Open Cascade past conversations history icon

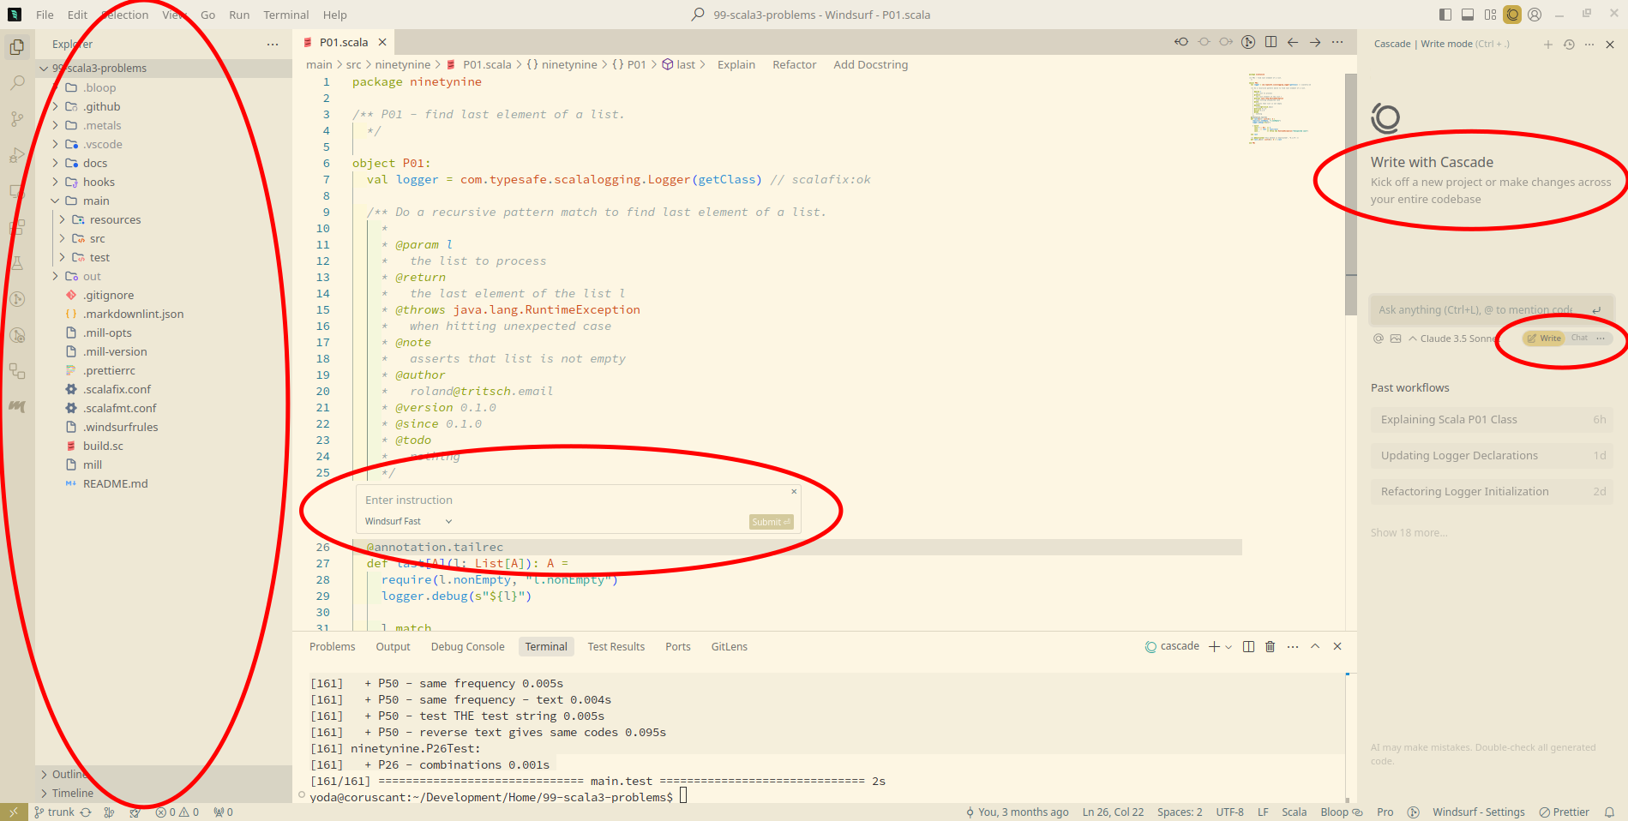1569,45
